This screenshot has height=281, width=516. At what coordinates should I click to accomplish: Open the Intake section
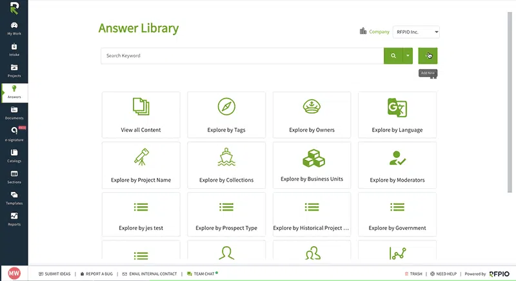coord(14,50)
